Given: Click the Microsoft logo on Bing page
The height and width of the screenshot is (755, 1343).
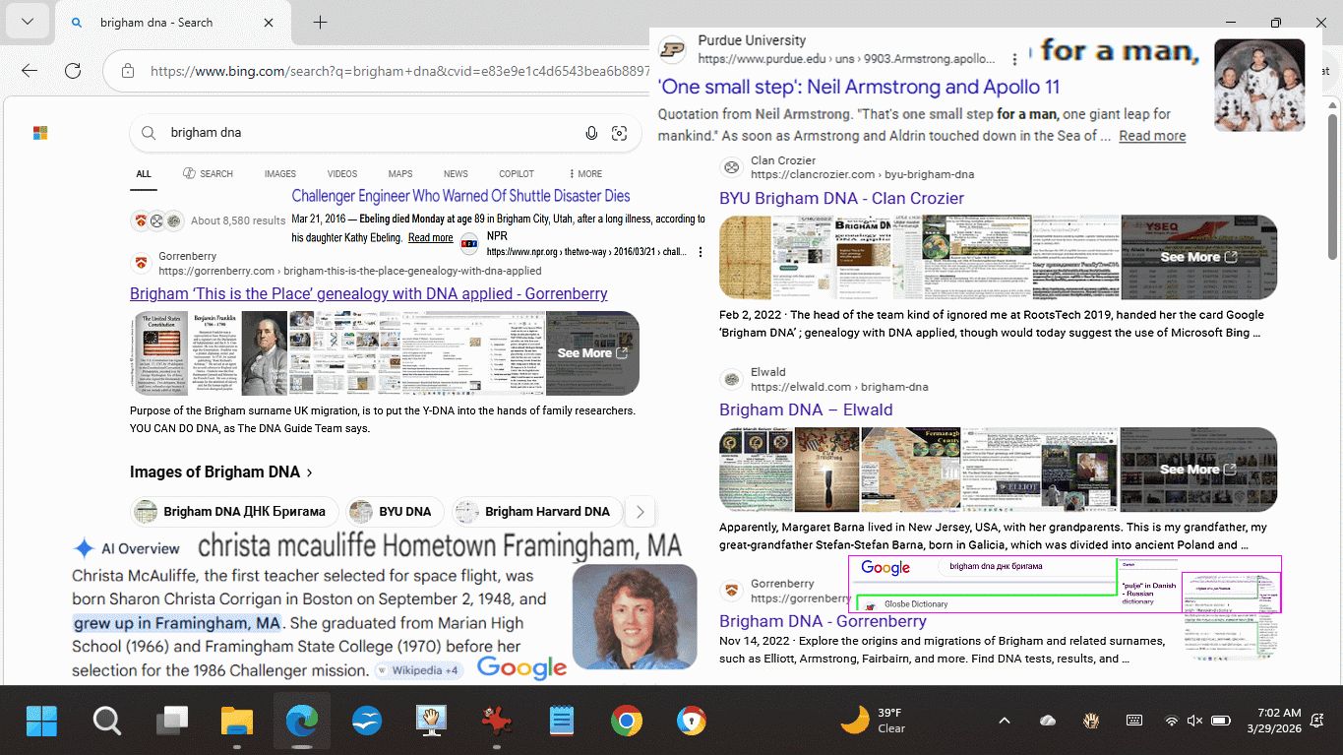Looking at the screenshot, I should pos(40,133).
